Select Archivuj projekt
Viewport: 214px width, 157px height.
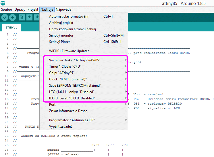point(84,23)
